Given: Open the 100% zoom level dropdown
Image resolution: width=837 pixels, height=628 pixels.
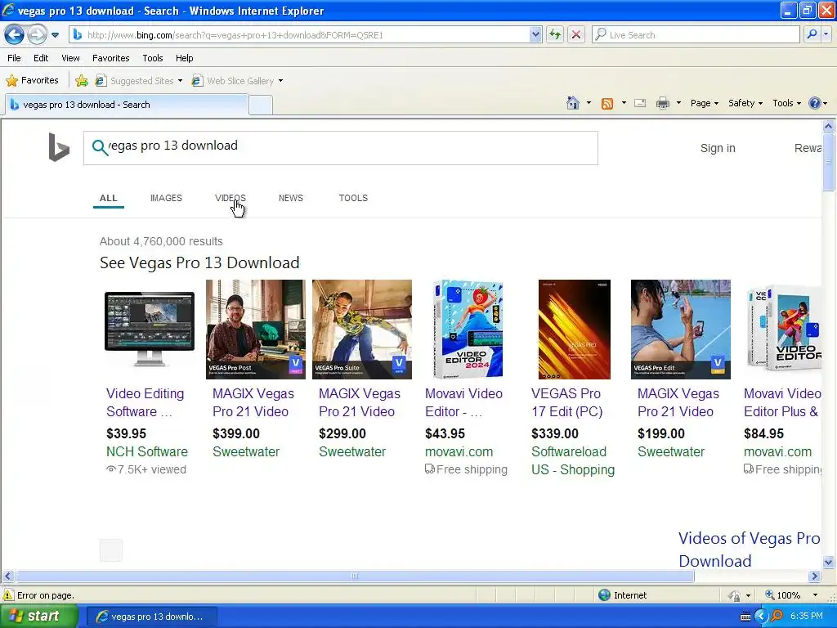Looking at the screenshot, I should 815,595.
